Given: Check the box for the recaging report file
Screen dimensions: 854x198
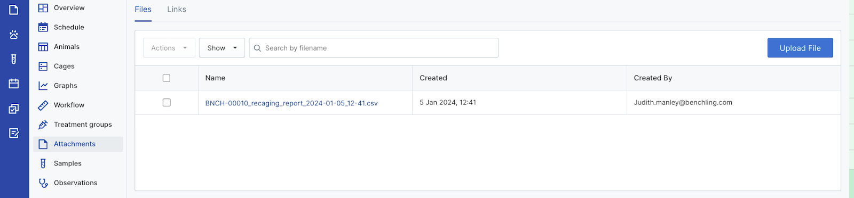Looking at the screenshot, I should (x=167, y=103).
